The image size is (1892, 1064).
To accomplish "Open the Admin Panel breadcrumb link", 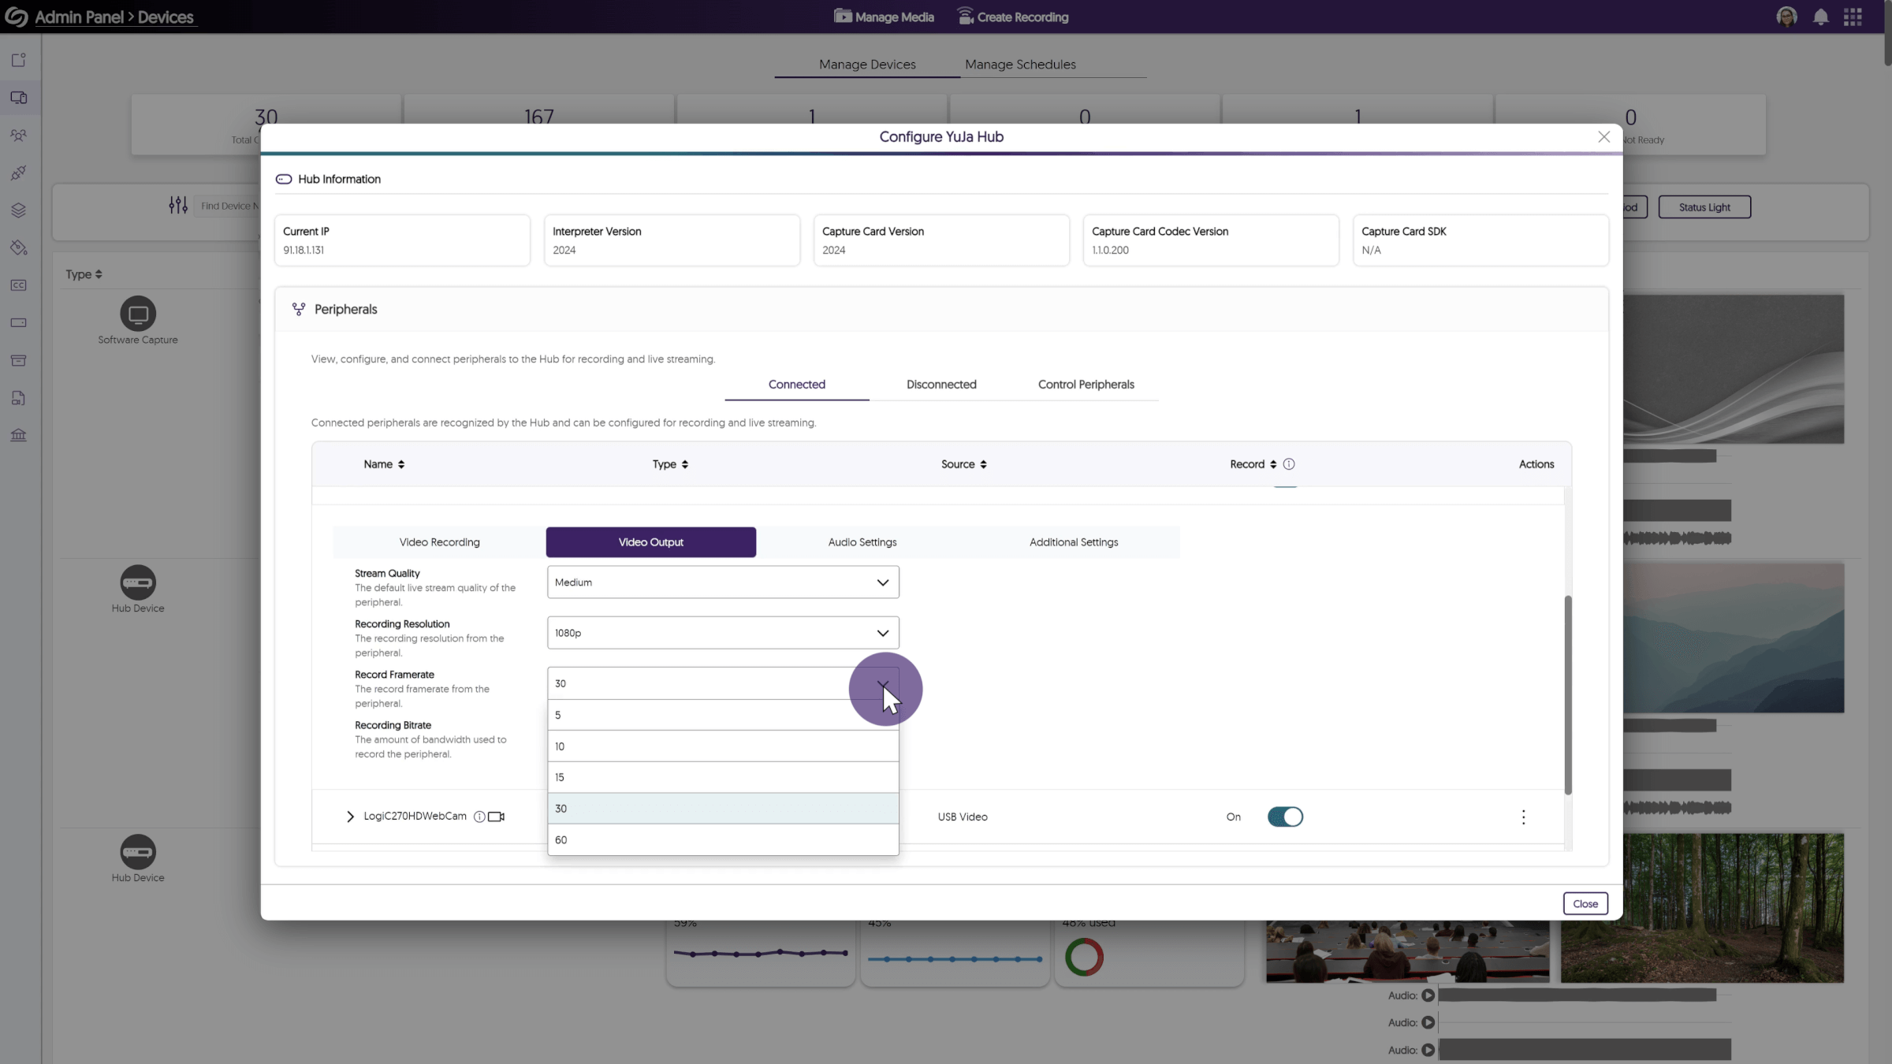I will pos(79,17).
